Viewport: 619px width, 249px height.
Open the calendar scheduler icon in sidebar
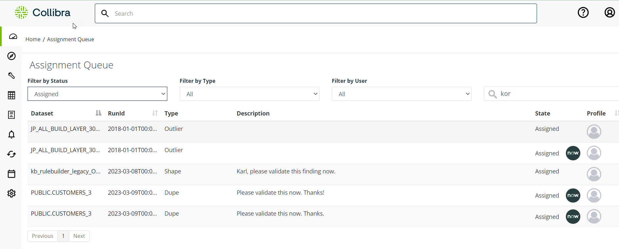11,174
